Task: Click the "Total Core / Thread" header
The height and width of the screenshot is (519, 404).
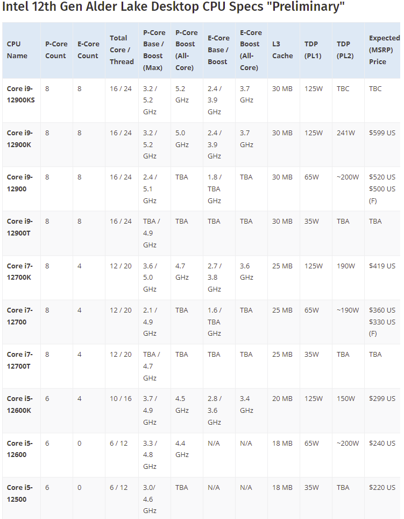Action: [122, 50]
